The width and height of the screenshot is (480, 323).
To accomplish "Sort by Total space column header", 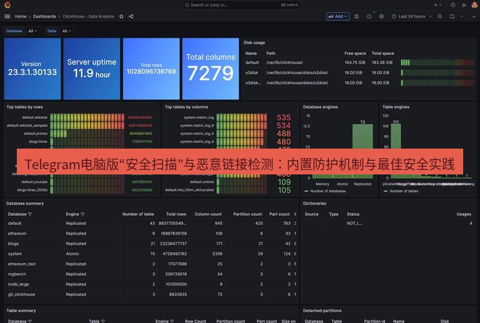I will click(383, 53).
